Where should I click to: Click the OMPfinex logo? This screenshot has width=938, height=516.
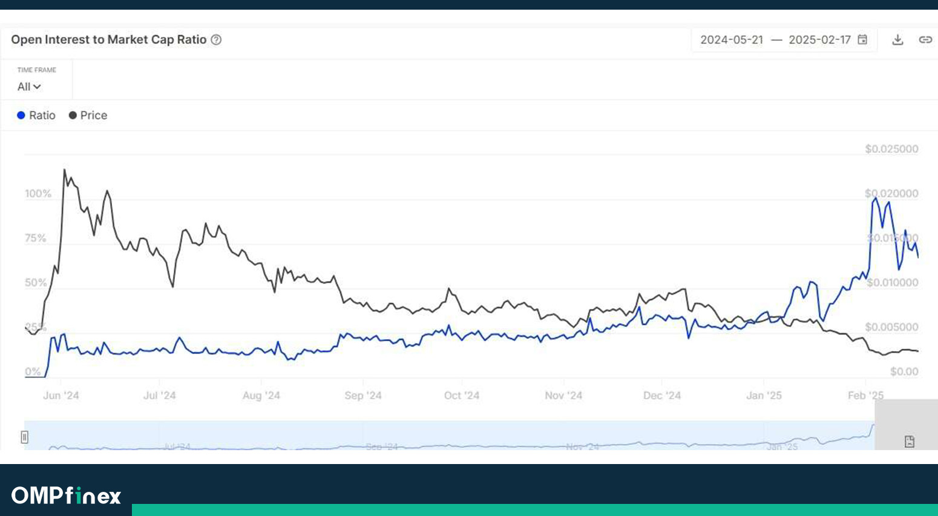[x=67, y=495]
